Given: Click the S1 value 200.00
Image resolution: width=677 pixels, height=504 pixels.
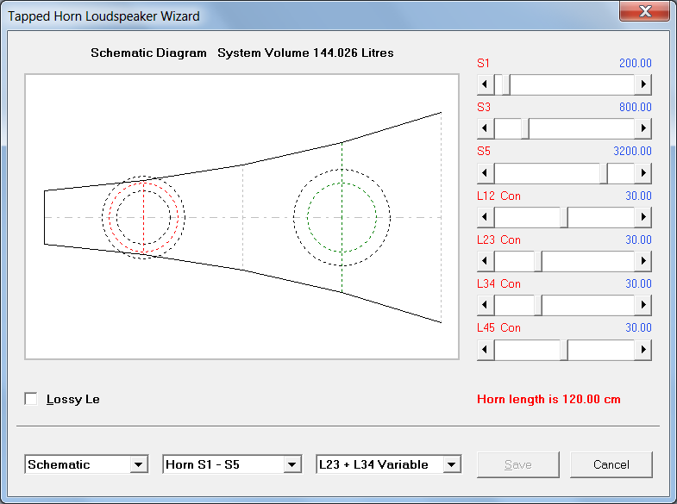Looking at the screenshot, I should pos(635,63).
